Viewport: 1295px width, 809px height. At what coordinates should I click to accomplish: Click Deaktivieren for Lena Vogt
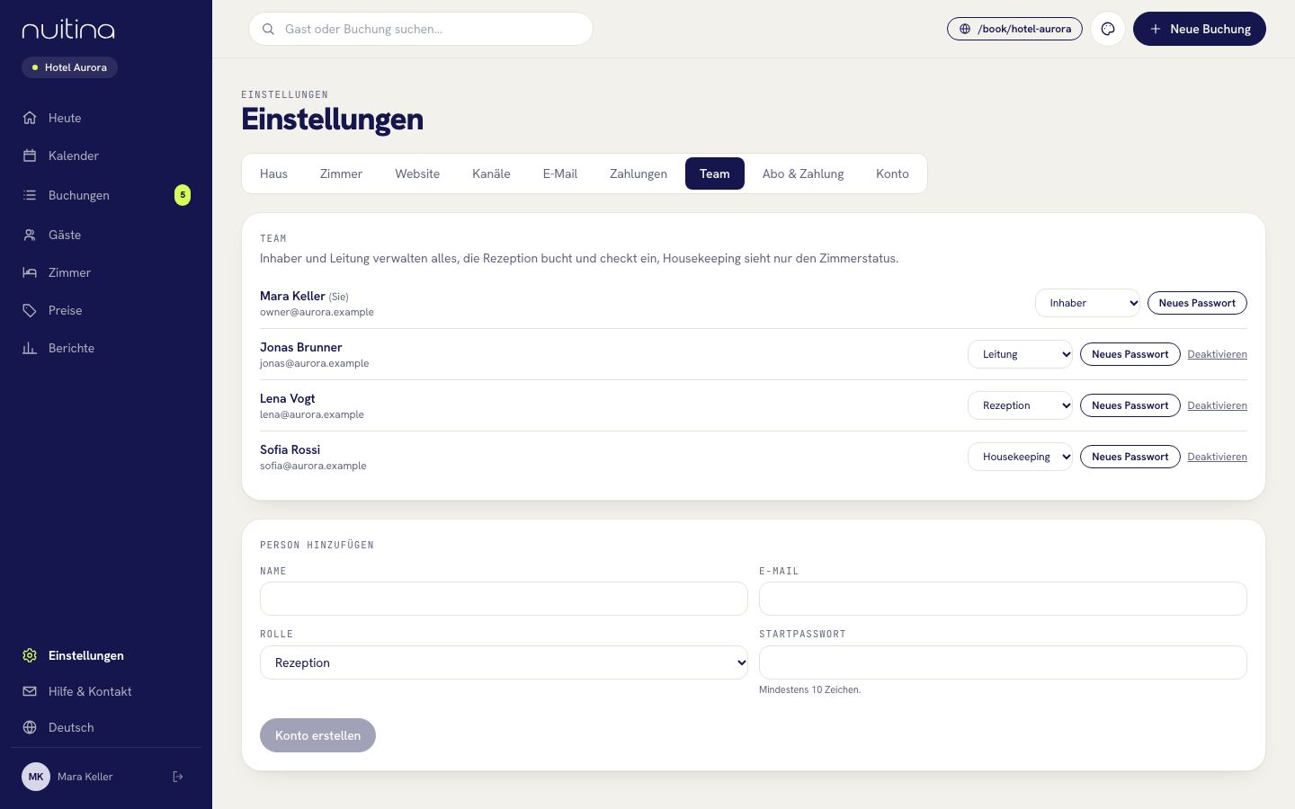(1217, 405)
